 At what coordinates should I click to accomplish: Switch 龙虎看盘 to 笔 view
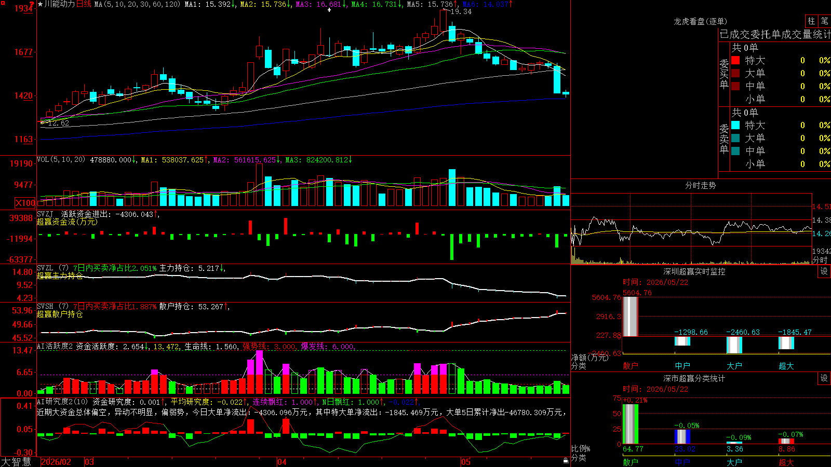825,21
